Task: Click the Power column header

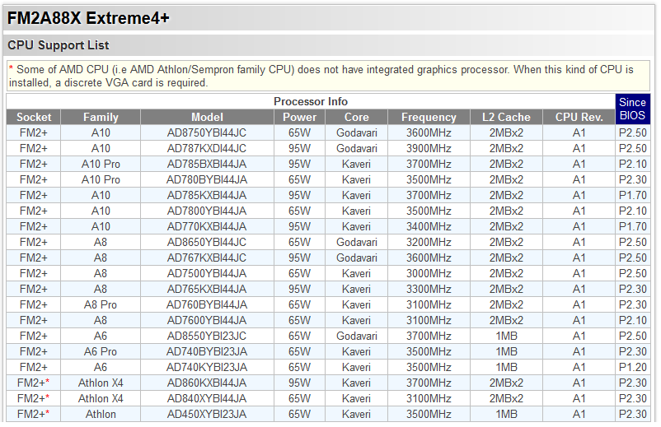Action: [x=299, y=117]
